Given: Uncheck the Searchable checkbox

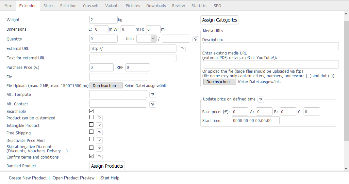Looking at the screenshot, I should pos(91,111).
